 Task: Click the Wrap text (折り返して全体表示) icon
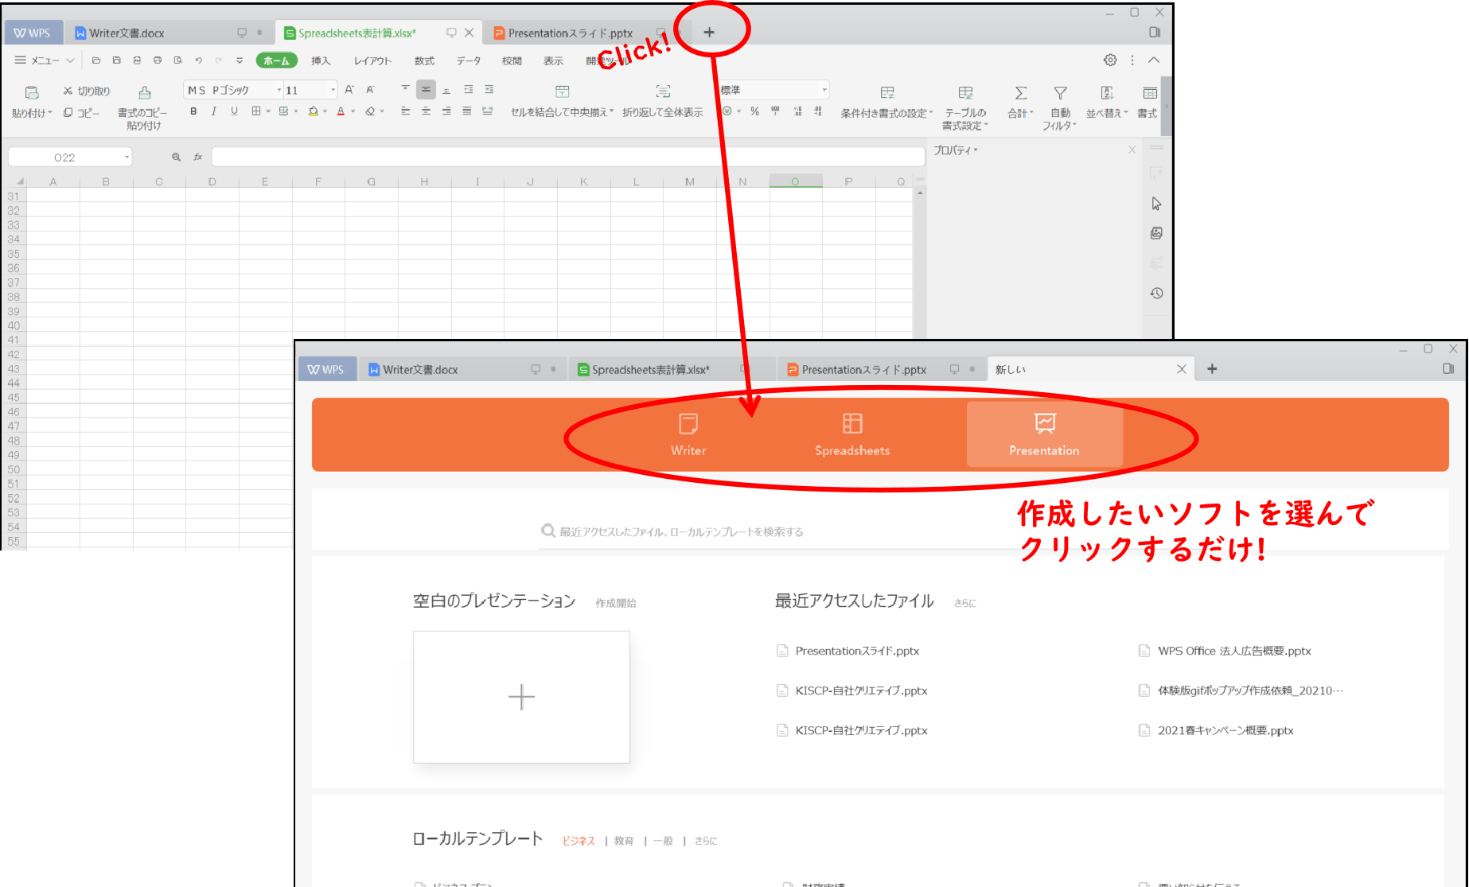pos(663,91)
